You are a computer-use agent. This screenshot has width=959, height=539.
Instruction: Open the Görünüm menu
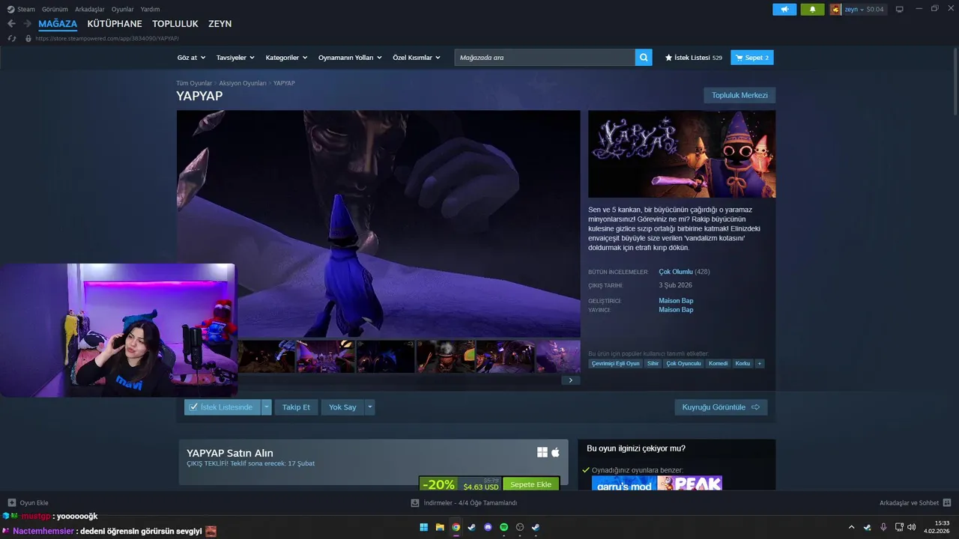pyautogui.click(x=55, y=9)
